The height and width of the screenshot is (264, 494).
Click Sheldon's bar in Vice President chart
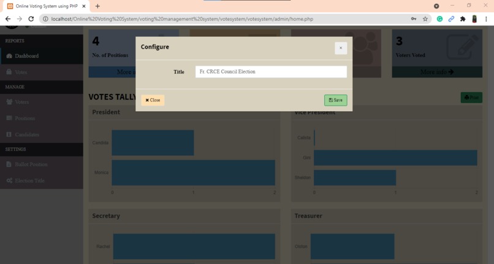[355, 177]
